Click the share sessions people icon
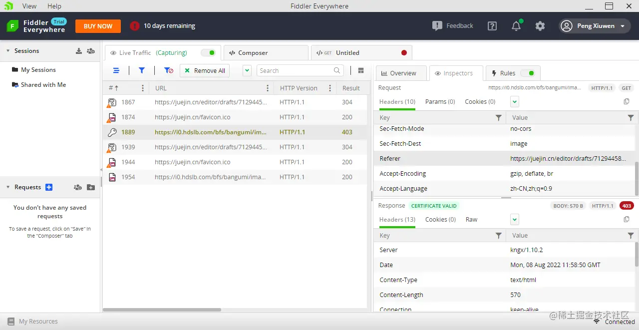 click(x=91, y=51)
